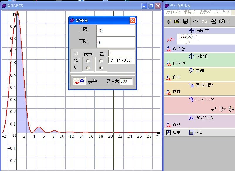
Task: Select the y2 radio button under 差
Action: pyautogui.click(x=101, y=61)
